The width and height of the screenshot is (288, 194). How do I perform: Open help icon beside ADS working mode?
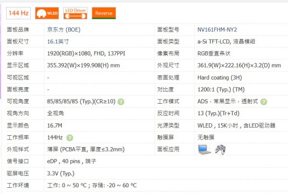click(x=264, y=102)
